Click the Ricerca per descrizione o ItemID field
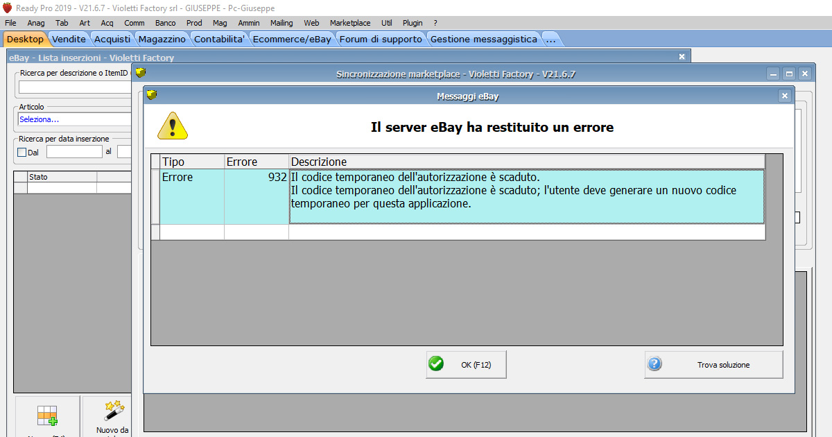This screenshot has width=832, height=437. [74, 87]
